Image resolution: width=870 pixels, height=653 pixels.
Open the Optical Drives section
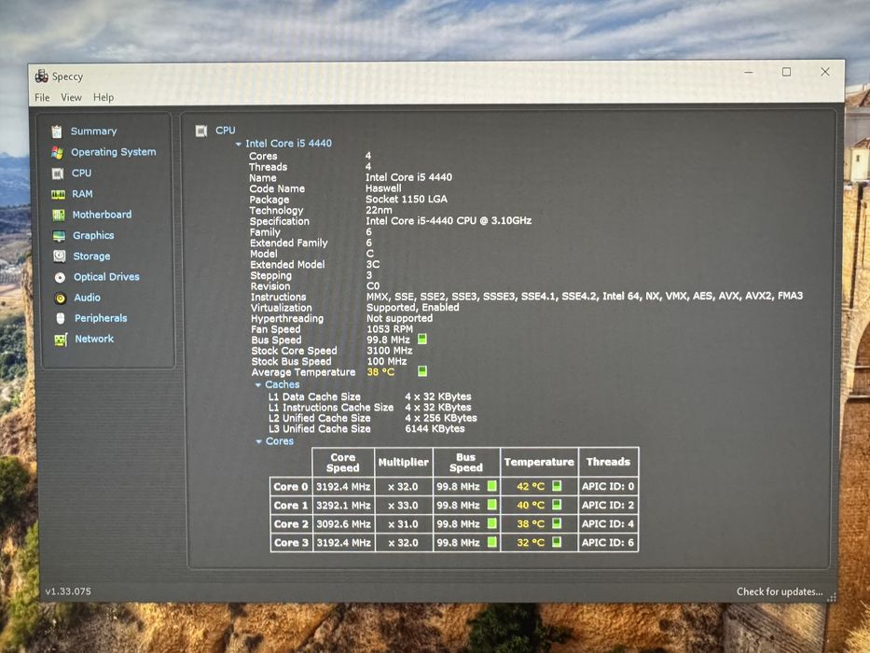coord(106,276)
